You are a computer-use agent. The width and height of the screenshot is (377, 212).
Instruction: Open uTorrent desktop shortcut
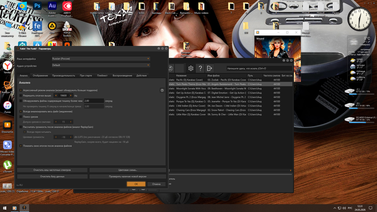click(7, 167)
